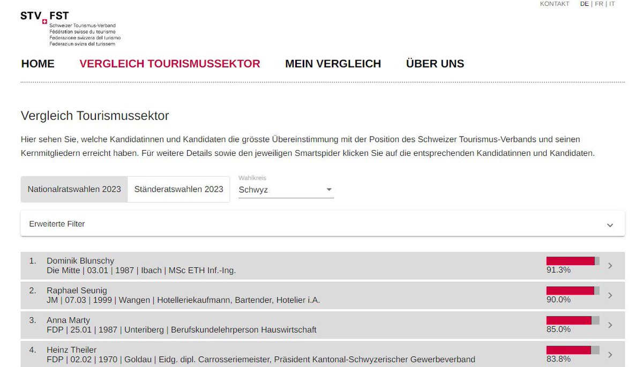Viewport: 643px width, 367px height.
Task: Open Anna Marty candidate details
Action: (323, 325)
